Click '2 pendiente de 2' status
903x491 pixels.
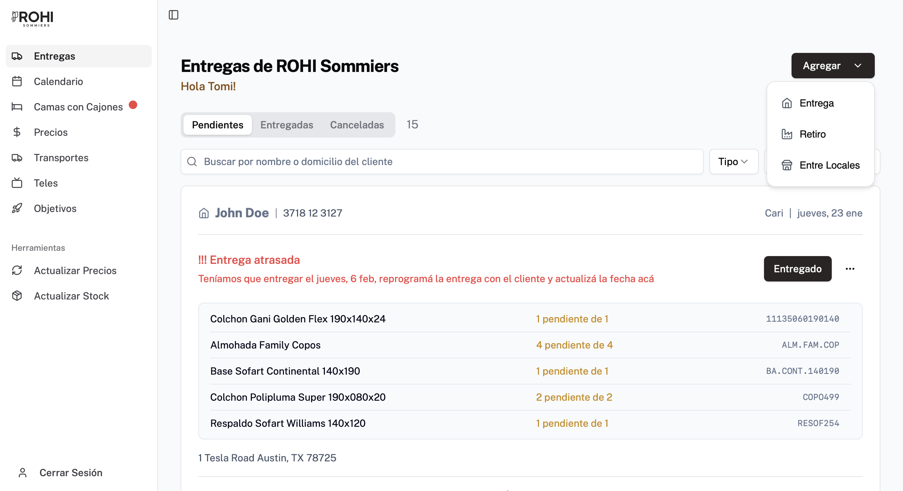click(x=574, y=397)
